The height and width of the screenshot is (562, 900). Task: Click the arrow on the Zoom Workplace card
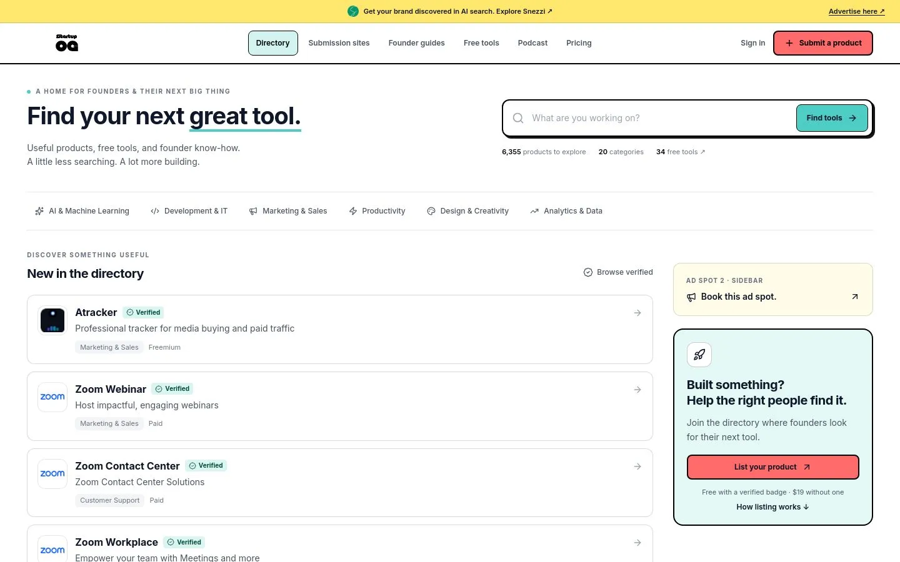[637, 543]
